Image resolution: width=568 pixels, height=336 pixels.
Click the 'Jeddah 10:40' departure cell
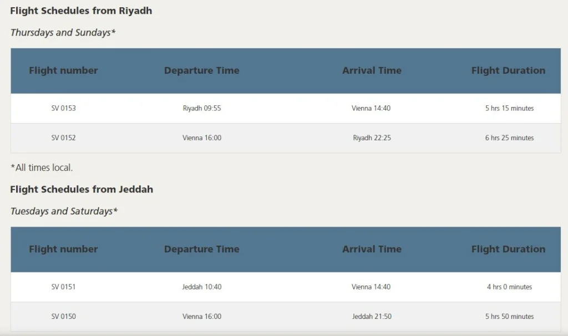(202, 287)
